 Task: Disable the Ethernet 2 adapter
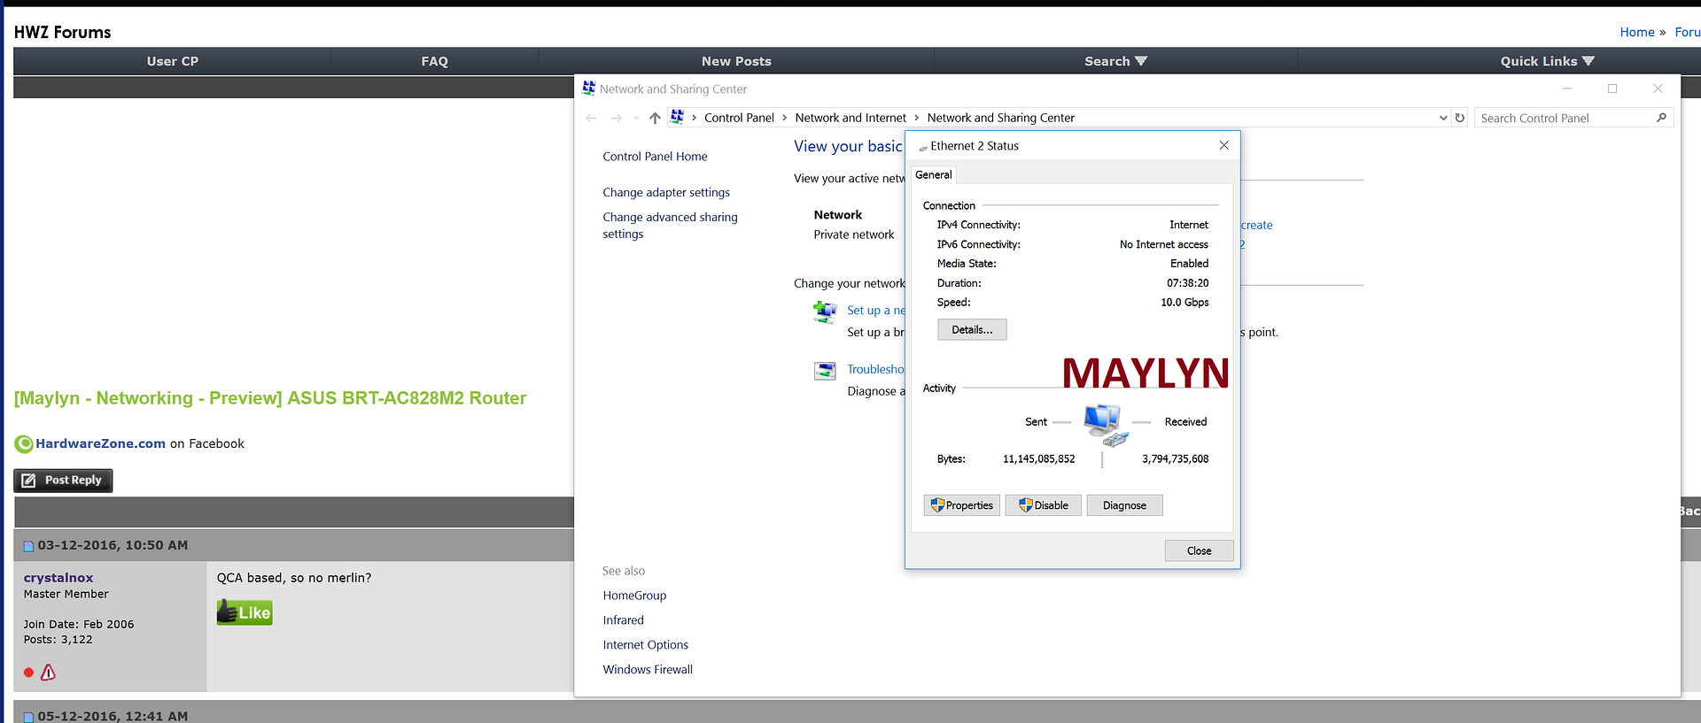(1043, 505)
